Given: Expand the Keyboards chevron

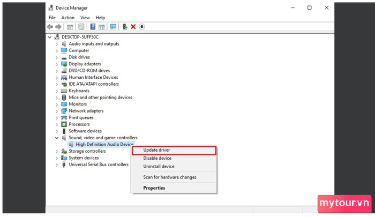Looking at the screenshot, I should pos(57,91).
